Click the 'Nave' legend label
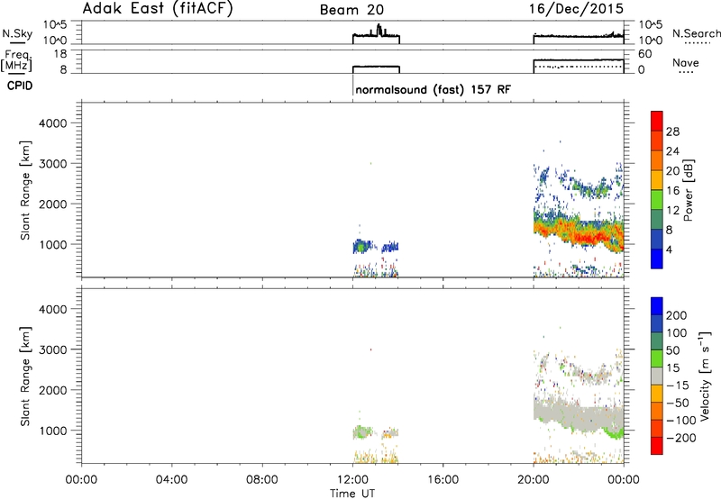Viewport: 721px width, 499px height. tap(686, 62)
